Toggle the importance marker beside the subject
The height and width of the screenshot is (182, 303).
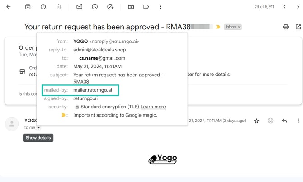pyautogui.click(x=218, y=27)
